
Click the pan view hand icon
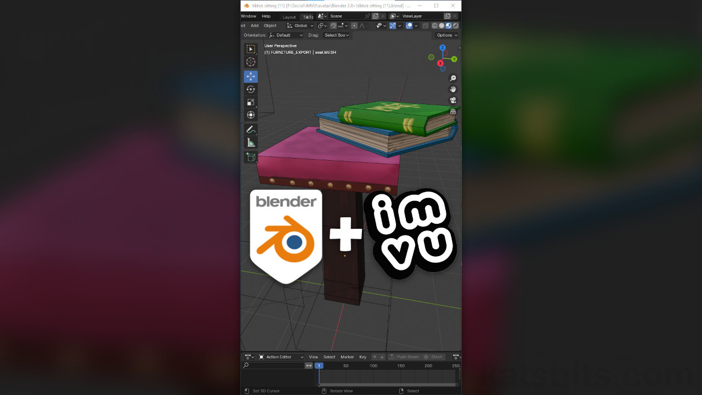point(453,89)
